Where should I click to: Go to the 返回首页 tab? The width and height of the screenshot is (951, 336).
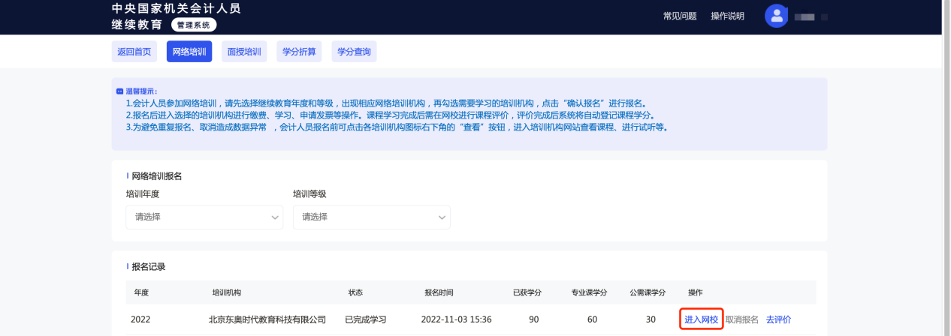point(134,52)
